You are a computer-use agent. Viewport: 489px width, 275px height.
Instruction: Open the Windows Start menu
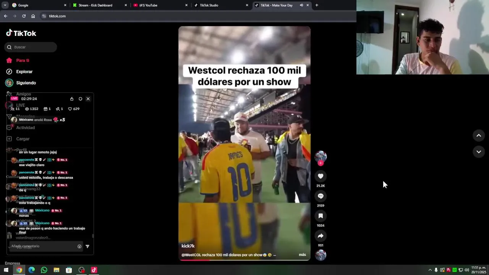click(x=6, y=270)
